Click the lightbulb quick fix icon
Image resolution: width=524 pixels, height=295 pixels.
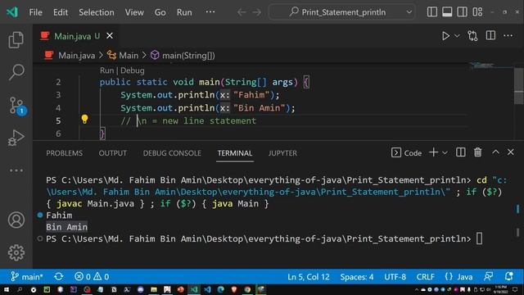pyautogui.click(x=84, y=119)
